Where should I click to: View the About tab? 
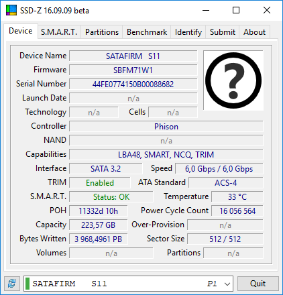pyautogui.click(x=254, y=32)
